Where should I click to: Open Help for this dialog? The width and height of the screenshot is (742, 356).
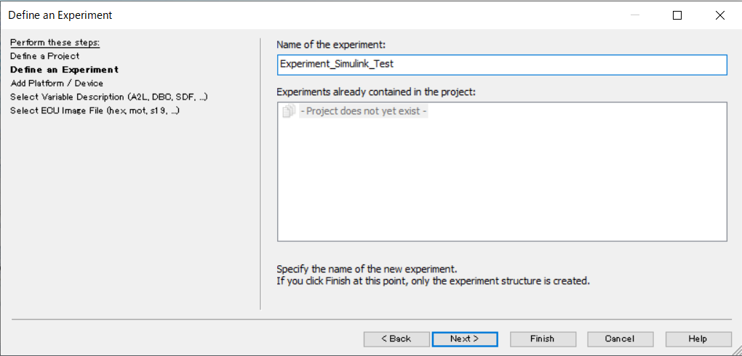coord(698,339)
